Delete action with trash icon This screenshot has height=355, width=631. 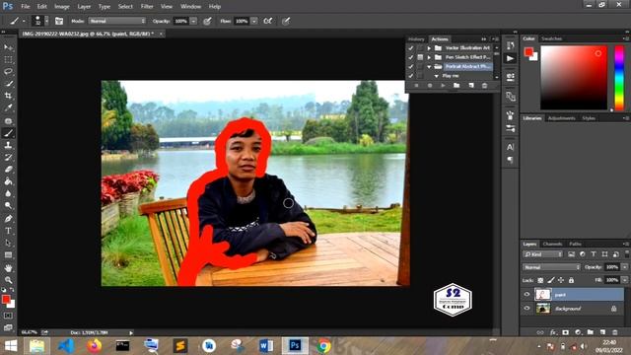(484, 86)
